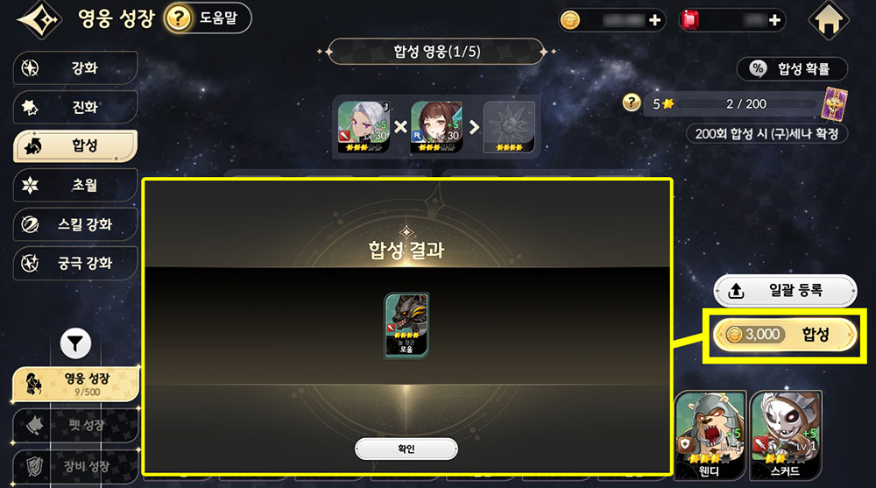The height and width of the screenshot is (488, 876).
Task: Add gold with the coin plus icon
Action: click(654, 21)
